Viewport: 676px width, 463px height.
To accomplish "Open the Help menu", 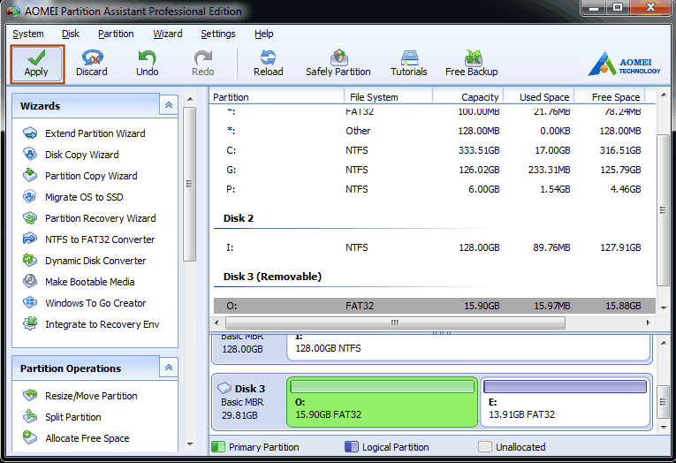I will pyautogui.click(x=264, y=34).
